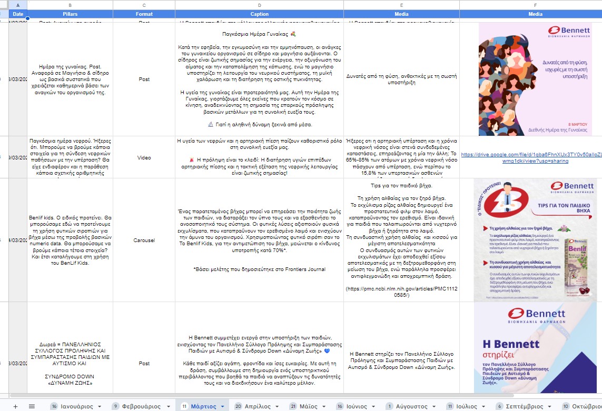The height and width of the screenshot is (411, 602).
Task: Click comment count badge on Φεβρουάριος tab
Action: click(x=115, y=406)
